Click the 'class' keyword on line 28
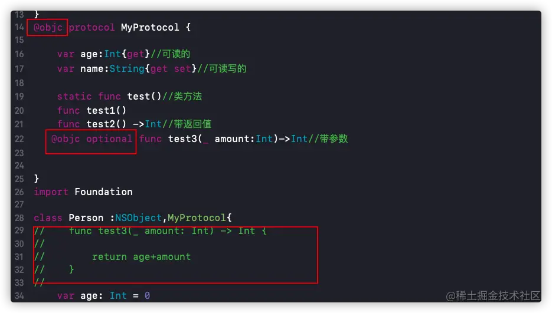552x313 pixels. pyautogui.click(x=48, y=218)
